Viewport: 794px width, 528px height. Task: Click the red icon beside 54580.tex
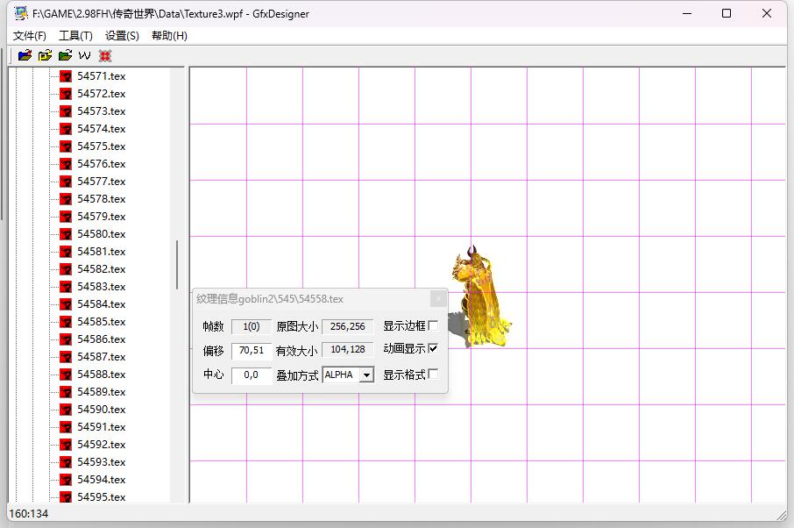click(x=65, y=234)
